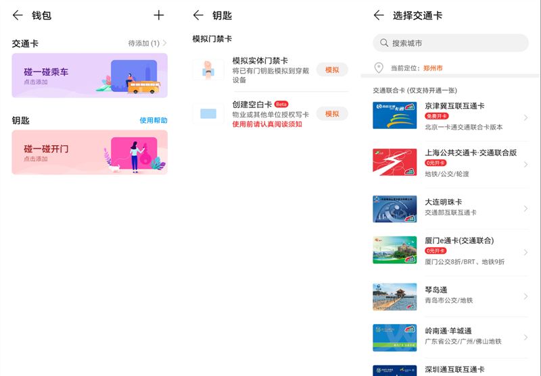
Task: Open the 厦门e通卡 card thumbnail
Action: (395, 250)
